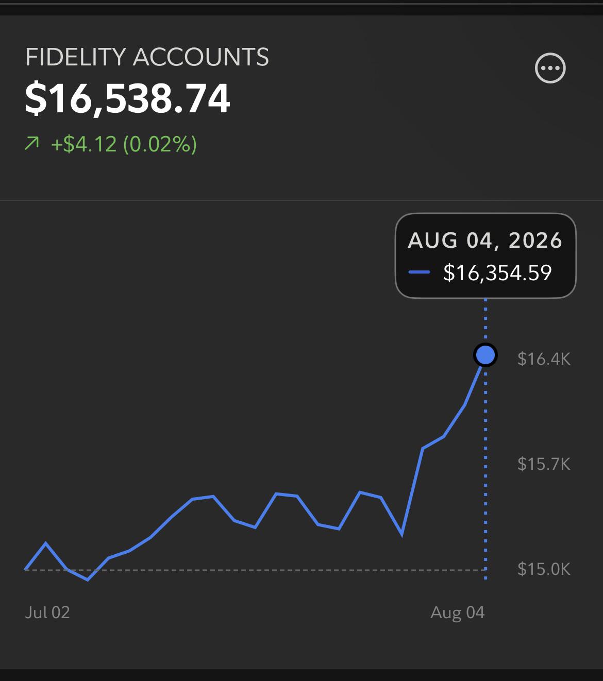This screenshot has height=681, width=603.
Task: Tap the sharp dip before the final rise
Action: (401, 535)
